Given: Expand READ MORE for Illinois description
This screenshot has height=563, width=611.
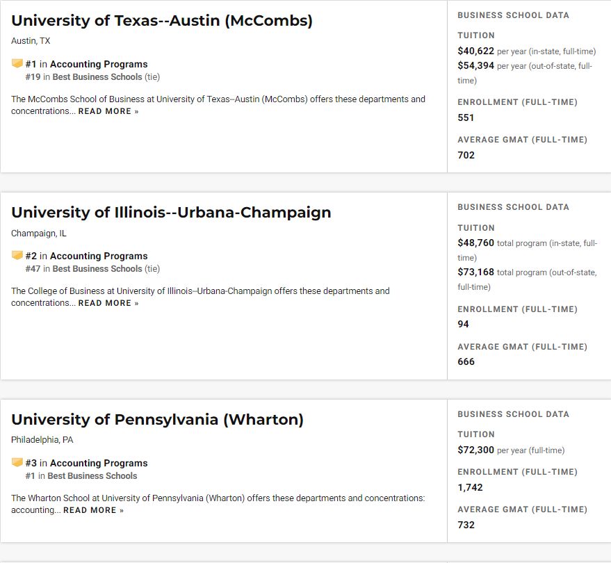Looking at the screenshot, I should (108, 303).
